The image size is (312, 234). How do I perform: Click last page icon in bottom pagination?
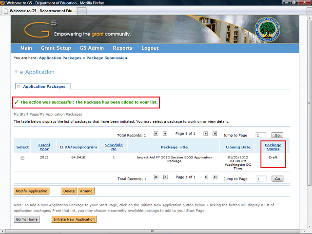point(214,177)
